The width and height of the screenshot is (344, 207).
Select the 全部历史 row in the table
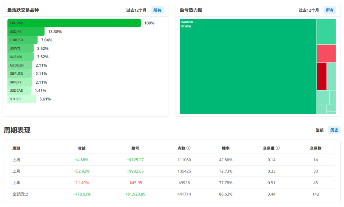coord(172,194)
